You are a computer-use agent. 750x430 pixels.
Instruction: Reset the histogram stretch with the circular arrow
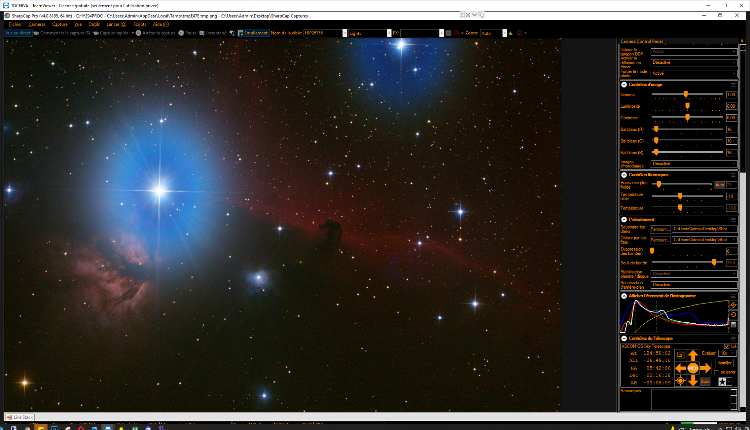[x=733, y=315]
